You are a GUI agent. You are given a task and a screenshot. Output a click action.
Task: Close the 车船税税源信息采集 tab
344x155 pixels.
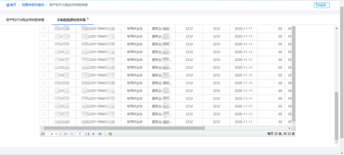[88, 19]
